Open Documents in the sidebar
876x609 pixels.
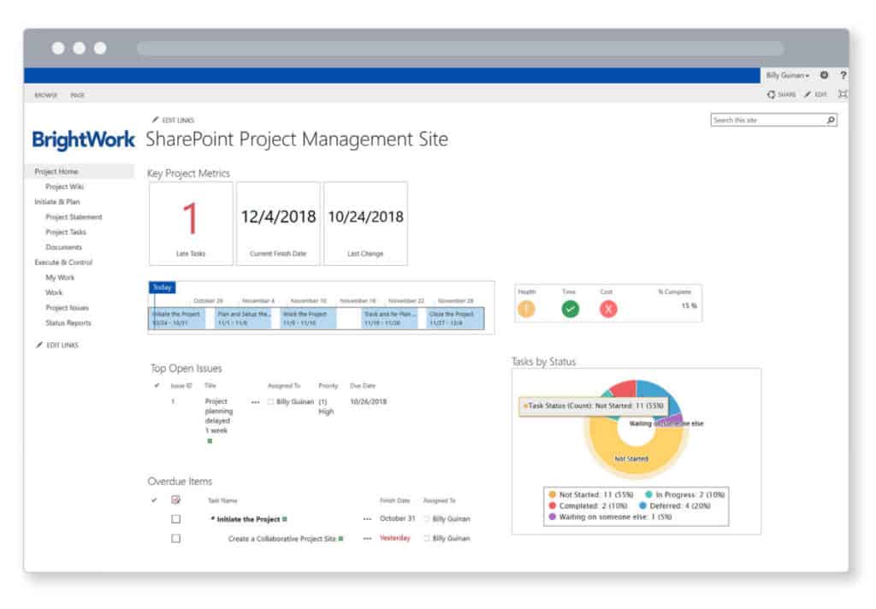(63, 247)
